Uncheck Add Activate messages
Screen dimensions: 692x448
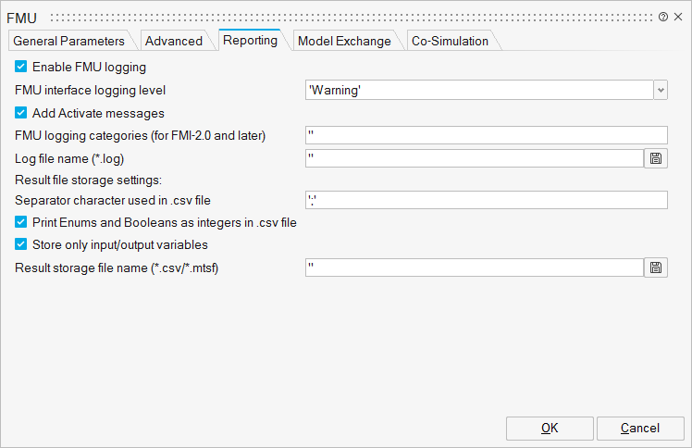coord(20,113)
